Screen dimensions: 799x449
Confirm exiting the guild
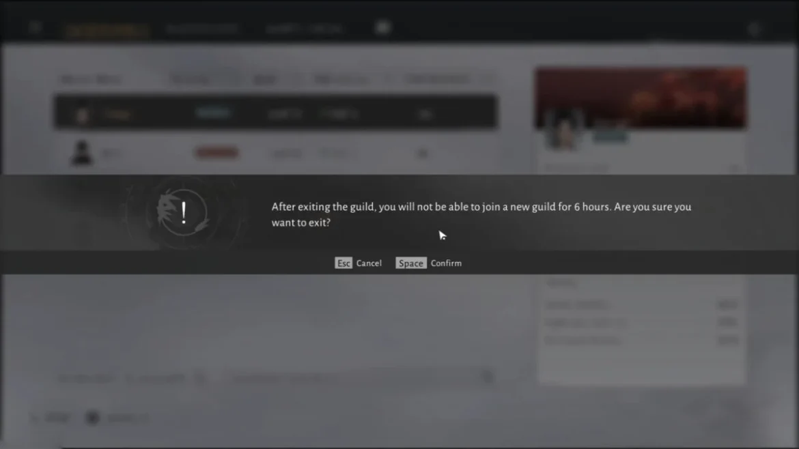point(446,263)
